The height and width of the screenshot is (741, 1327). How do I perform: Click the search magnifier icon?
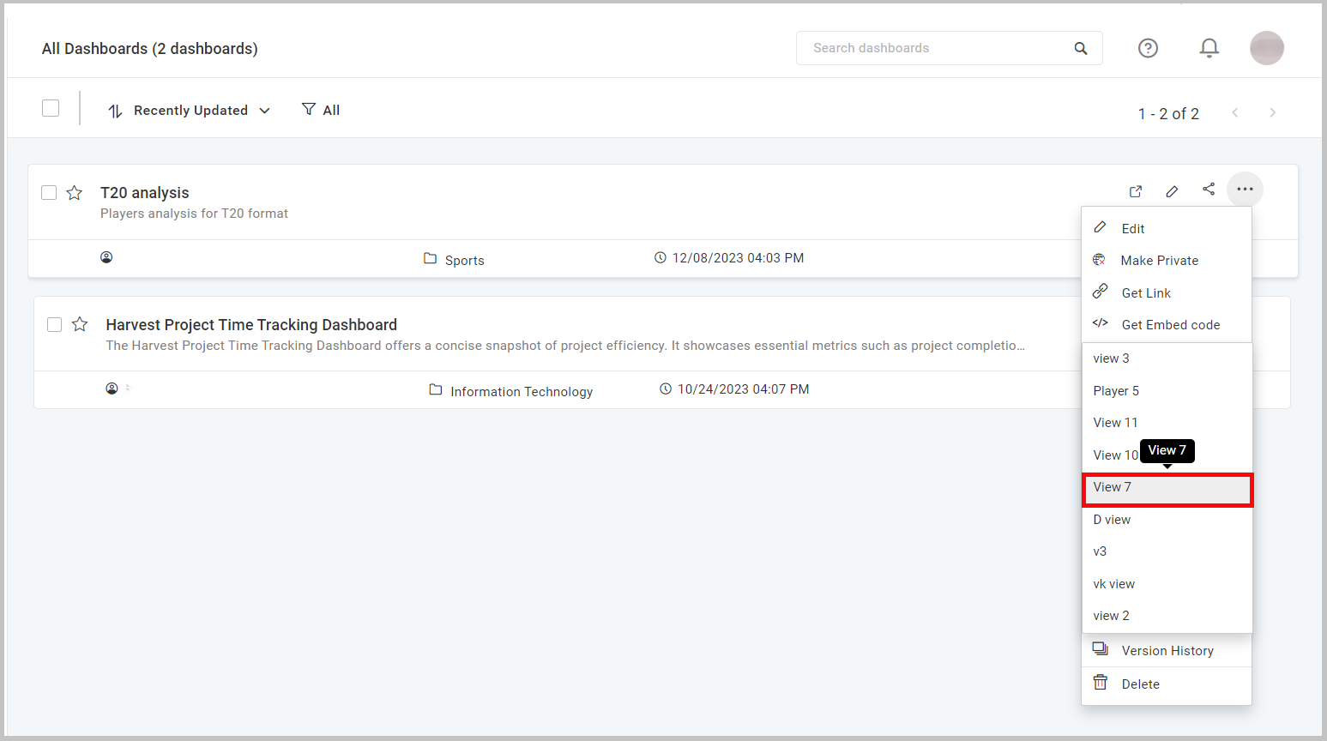point(1081,48)
